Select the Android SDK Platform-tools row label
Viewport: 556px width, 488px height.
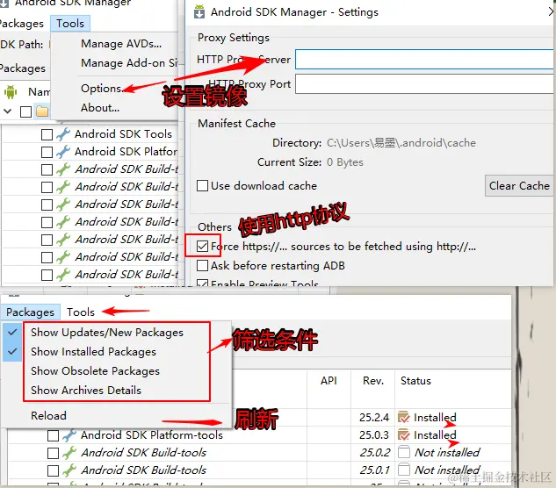click(x=152, y=434)
